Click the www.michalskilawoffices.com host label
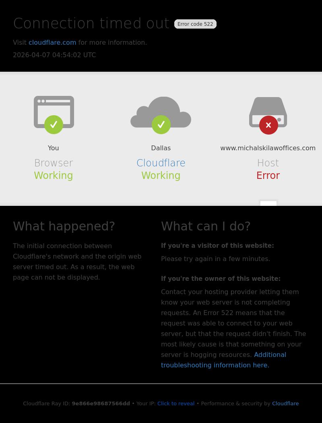 [x=268, y=148]
